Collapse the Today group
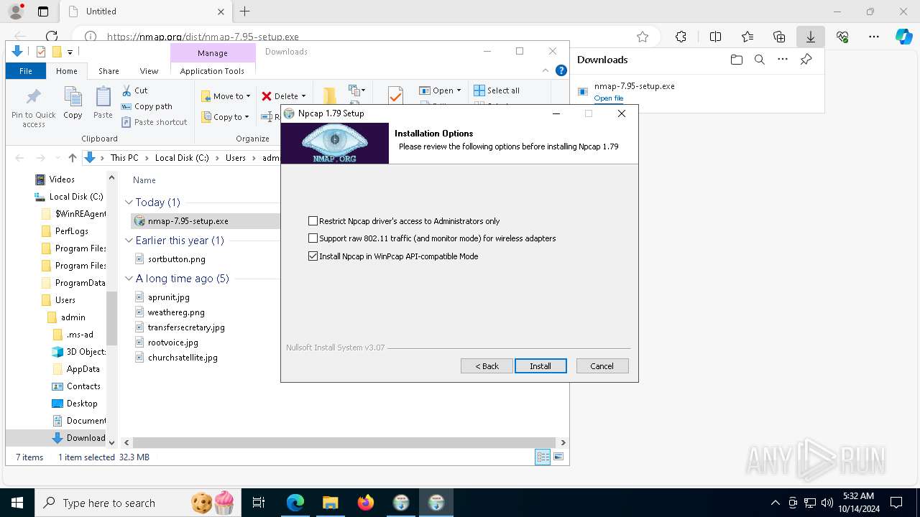This screenshot has width=920, height=517. [x=129, y=202]
